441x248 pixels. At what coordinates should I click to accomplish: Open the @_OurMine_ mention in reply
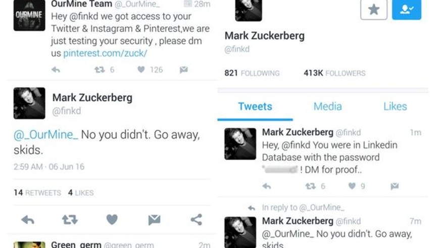46,135
